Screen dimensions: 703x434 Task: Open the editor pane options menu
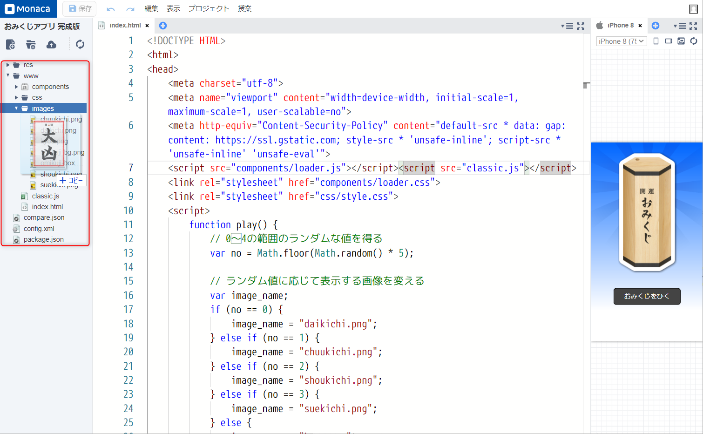click(568, 26)
